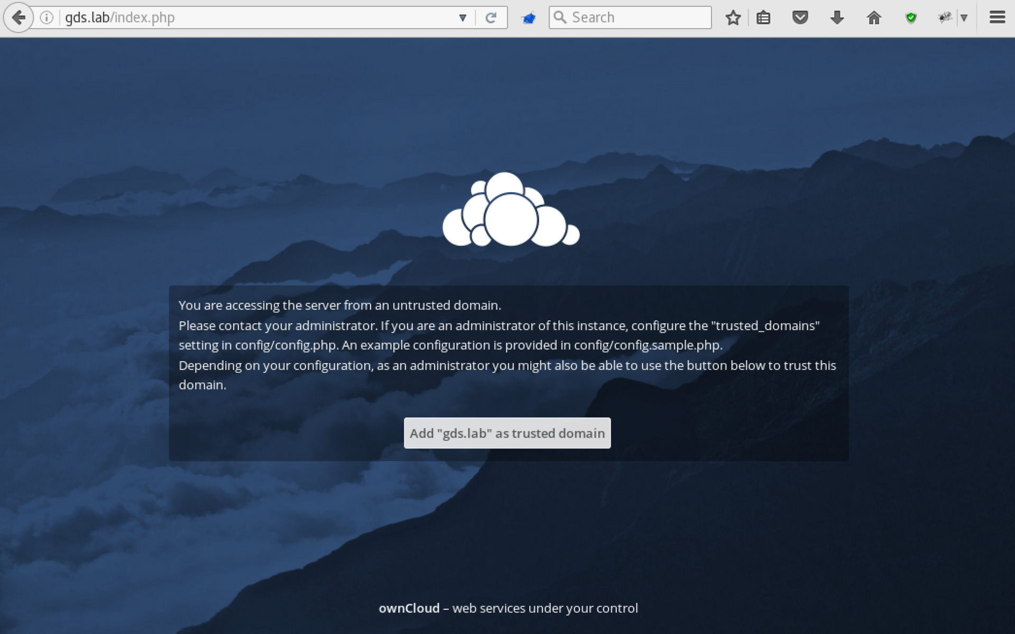Click the blue extension icon beside the search box
The width and height of the screenshot is (1015, 634).
pyautogui.click(x=528, y=18)
